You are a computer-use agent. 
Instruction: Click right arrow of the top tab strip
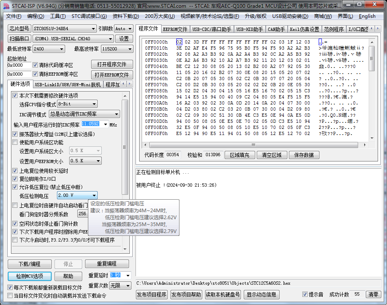click(x=378, y=28)
